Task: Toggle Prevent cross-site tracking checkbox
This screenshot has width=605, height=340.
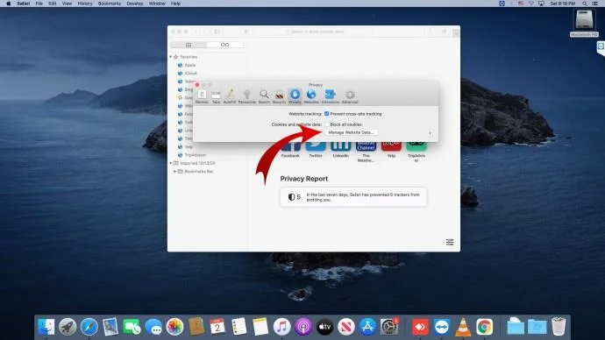Action: [327, 114]
